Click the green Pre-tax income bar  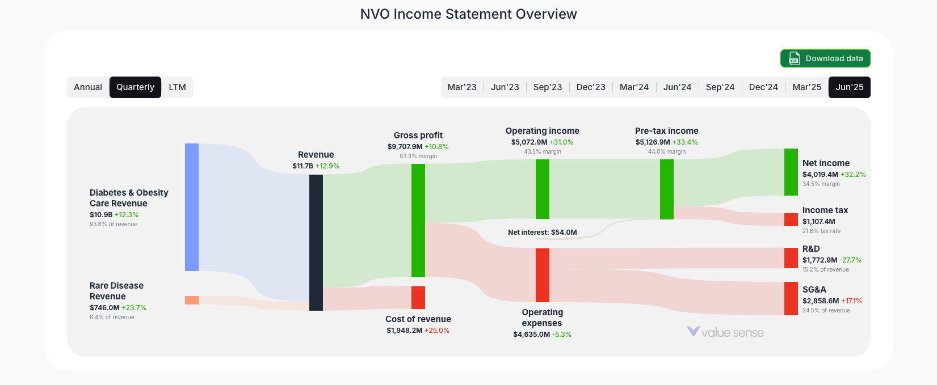click(x=667, y=189)
